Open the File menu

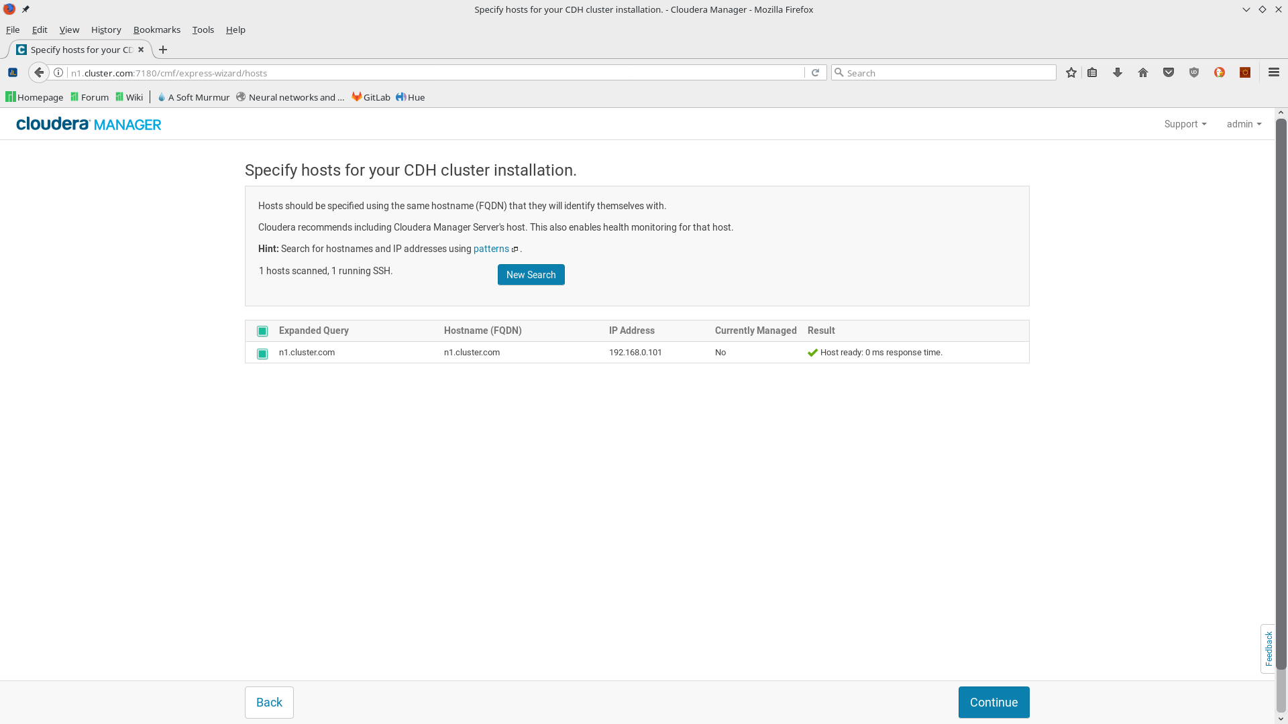click(13, 29)
